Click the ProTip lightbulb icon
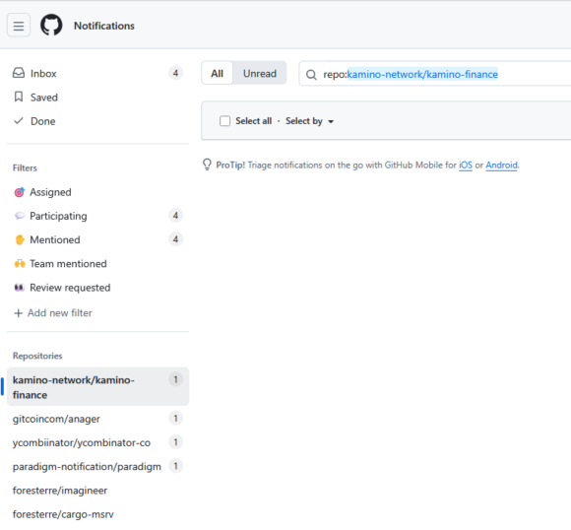571x530 pixels. click(x=207, y=165)
